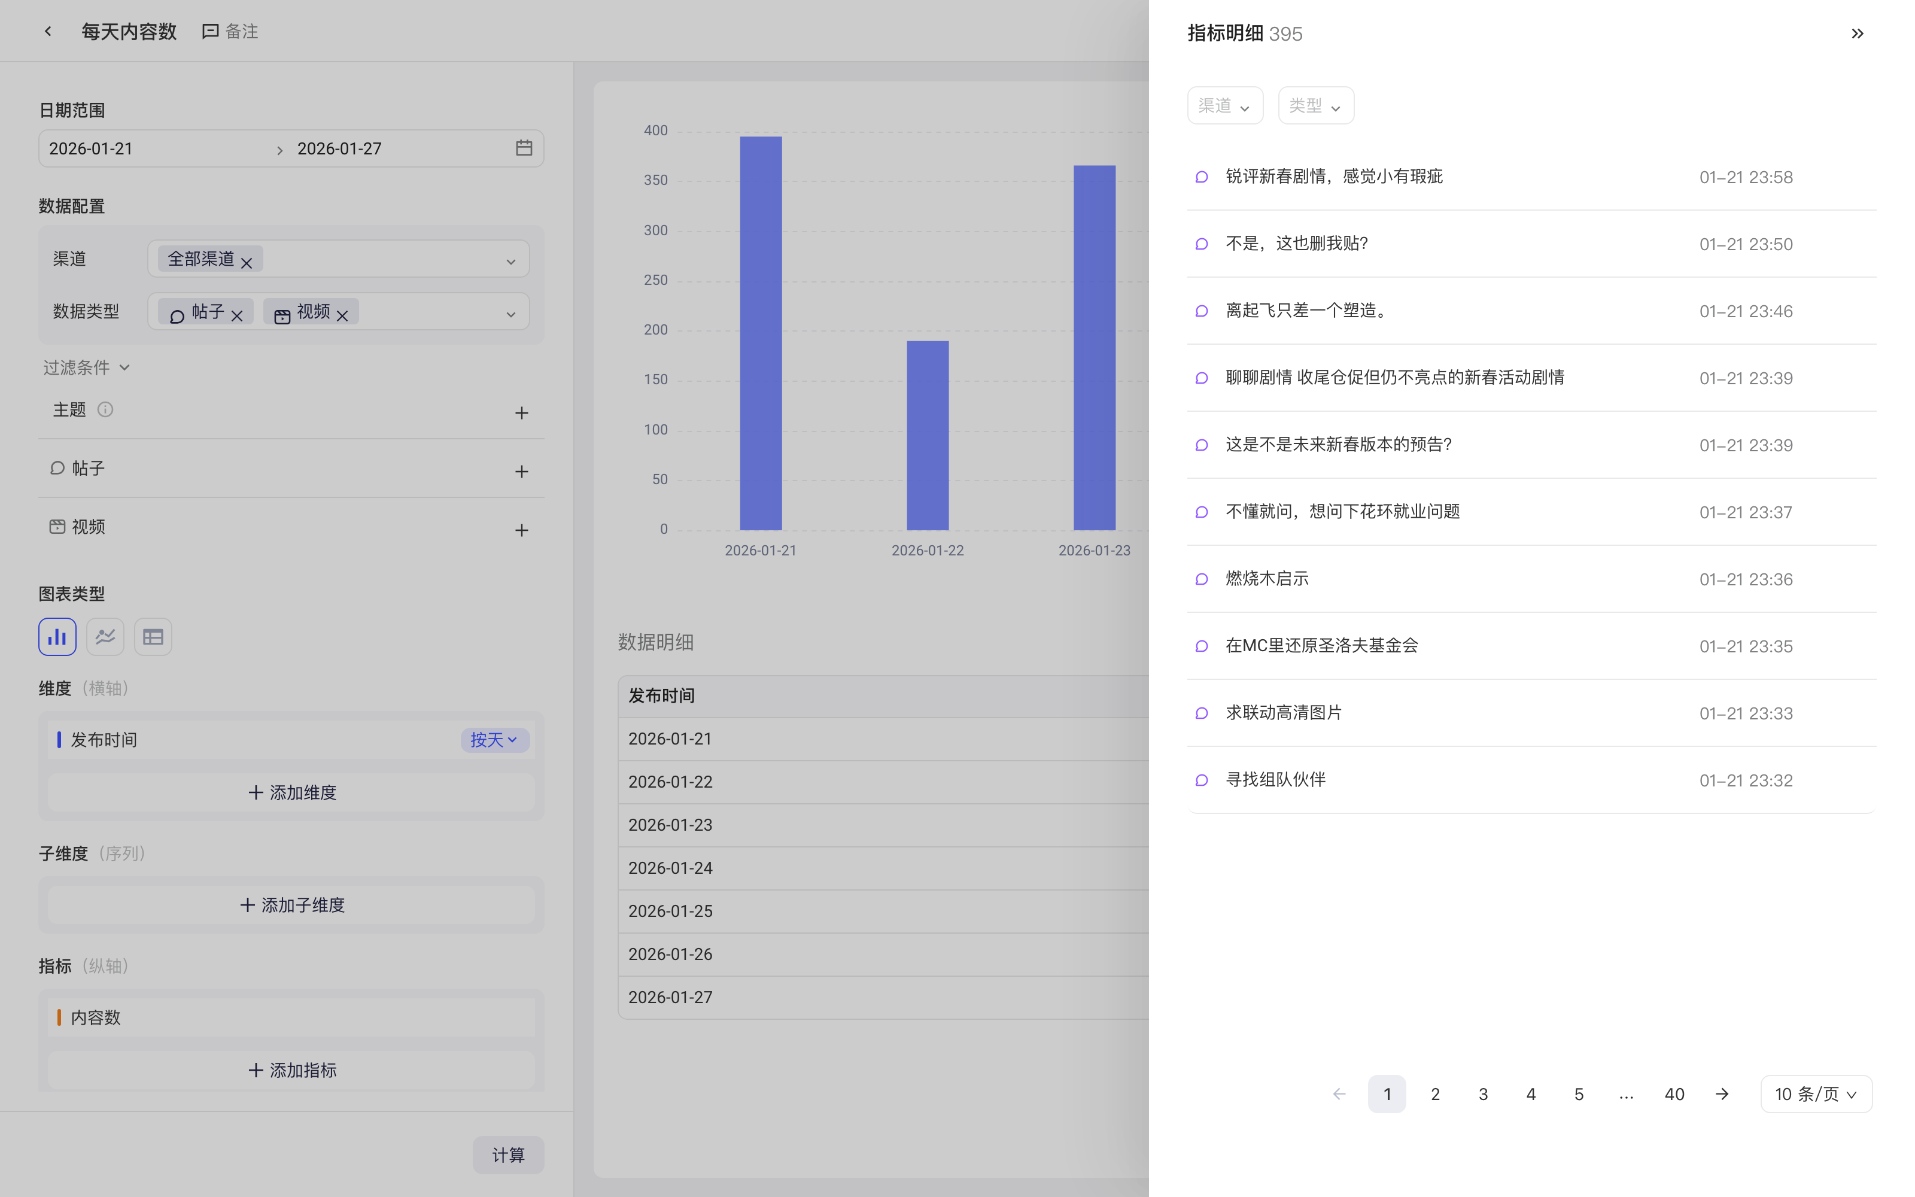Image resolution: width=1915 pixels, height=1197 pixels.
Task: Go to previous page arrow
Action: click(1339, 1094)
